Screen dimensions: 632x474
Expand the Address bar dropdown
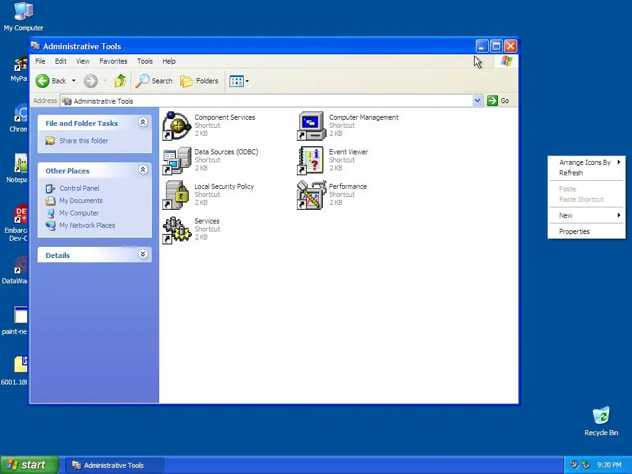[477, 101]
